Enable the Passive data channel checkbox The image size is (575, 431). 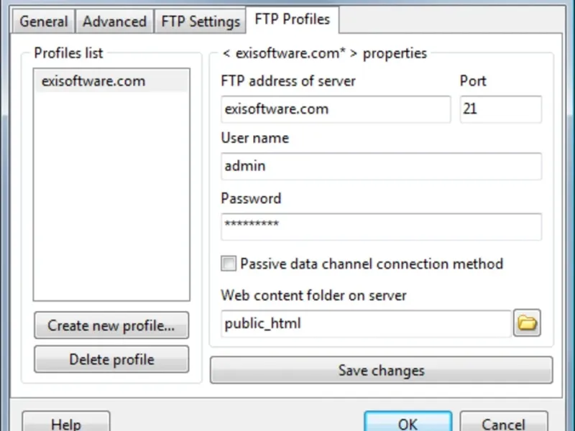pyautogui.click(x=229, y=264)
